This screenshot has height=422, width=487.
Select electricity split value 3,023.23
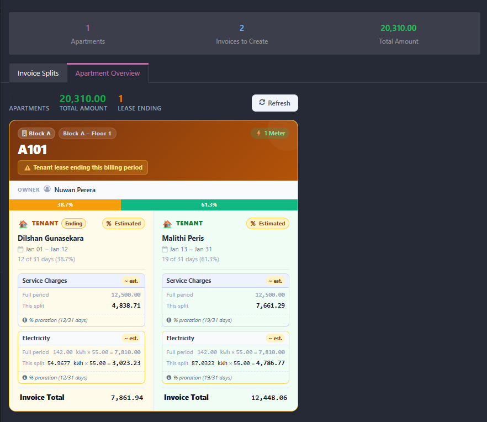click(126, 363)
